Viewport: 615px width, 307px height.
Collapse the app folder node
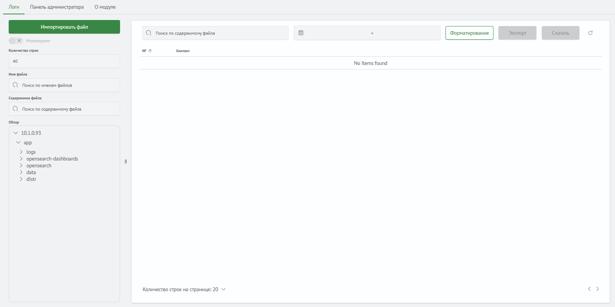click(18, 142)
